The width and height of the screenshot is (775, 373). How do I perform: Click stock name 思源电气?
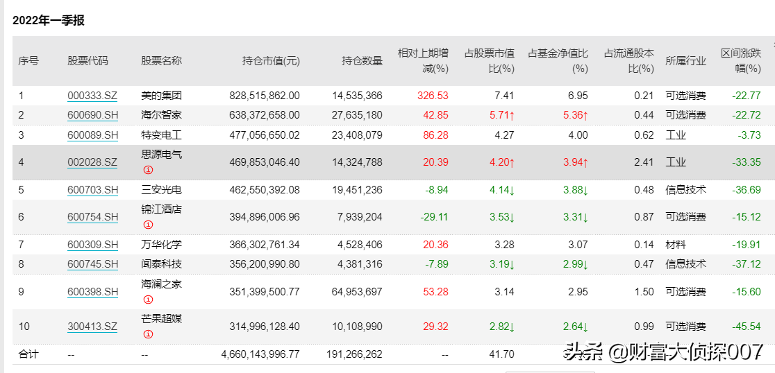coord(161,155)
